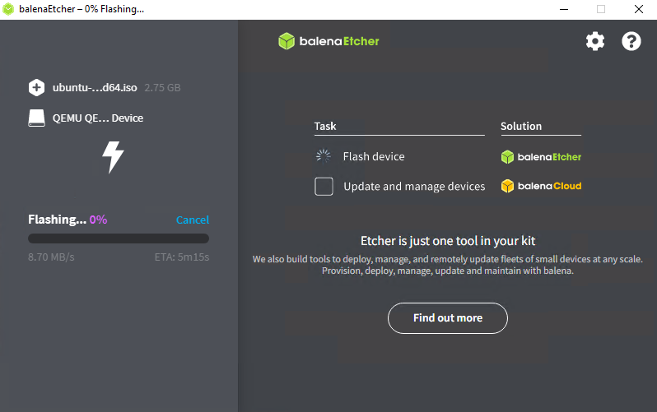Click the Etcher is just one tool heading

(x=448, y=241)
